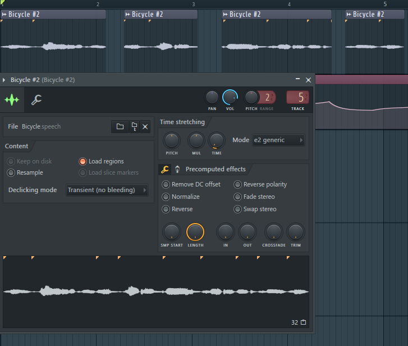This screenshot has height=346, width=408.
Task: Click bar 4 on the playlist timeline ruler
Action: 289,4
